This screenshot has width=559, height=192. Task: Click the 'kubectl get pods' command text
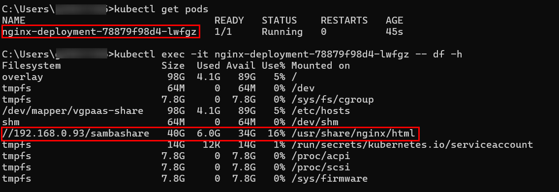(161, 9)
